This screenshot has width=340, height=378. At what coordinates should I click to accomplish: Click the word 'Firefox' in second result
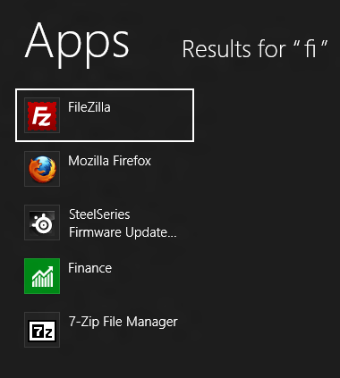click(x=132, y=161)
